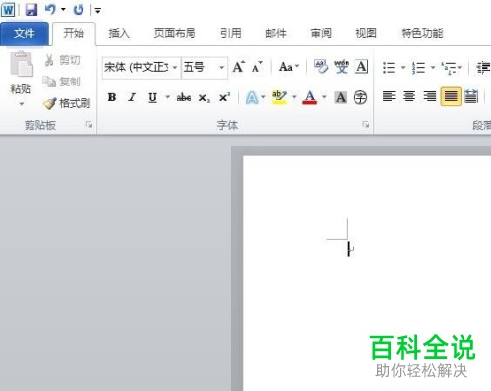
Task: Click the 粘贴 (Paste) clipboard icon
Action: [22, 65]
